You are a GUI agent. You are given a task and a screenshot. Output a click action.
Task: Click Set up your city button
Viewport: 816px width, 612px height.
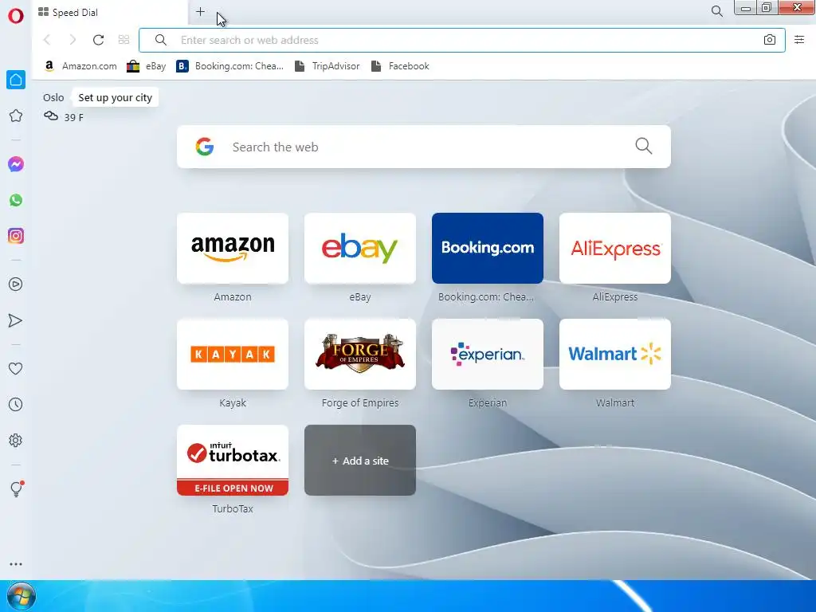pos(115,97)
